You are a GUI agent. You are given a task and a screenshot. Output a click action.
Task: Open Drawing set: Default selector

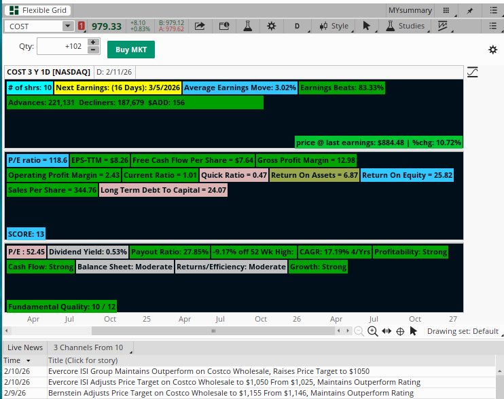coord(463,331)
